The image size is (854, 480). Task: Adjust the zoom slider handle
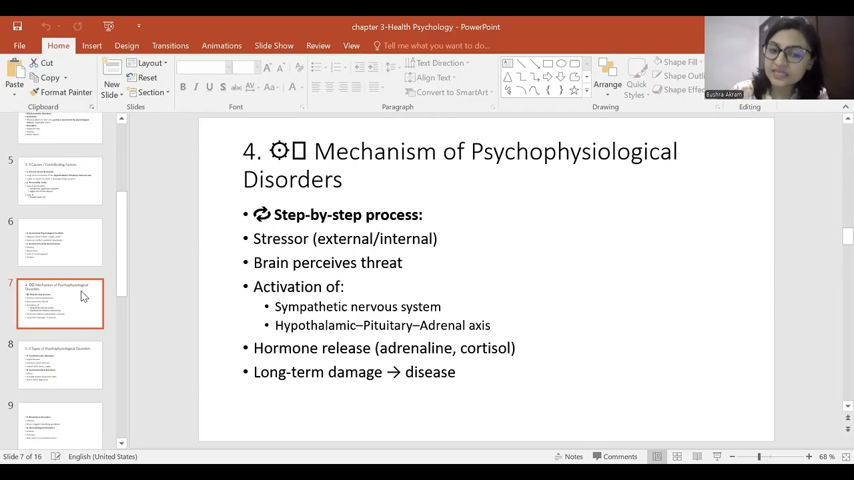(759, 457)
